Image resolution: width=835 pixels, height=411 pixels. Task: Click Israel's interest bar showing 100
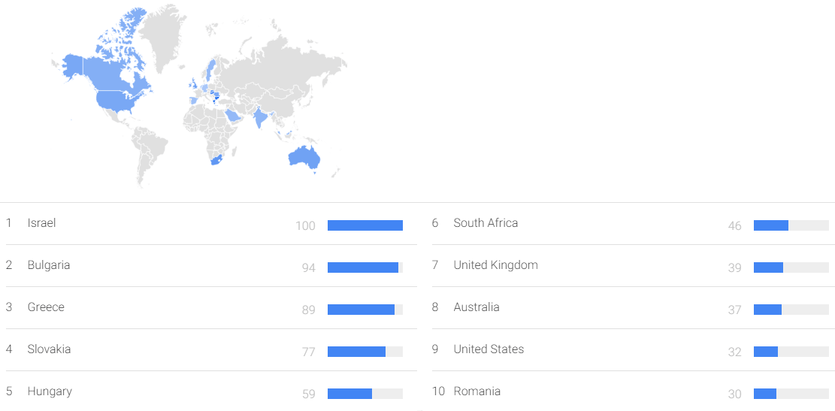365,225
